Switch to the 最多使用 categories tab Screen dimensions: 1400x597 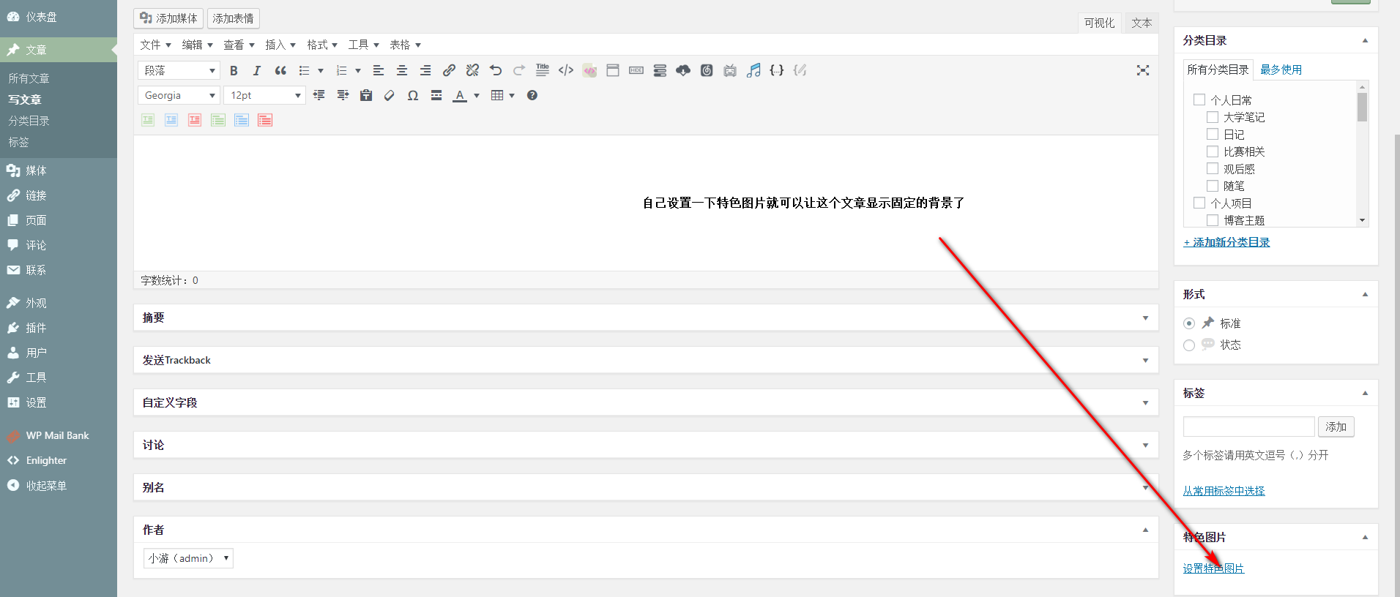point(1281,70)
